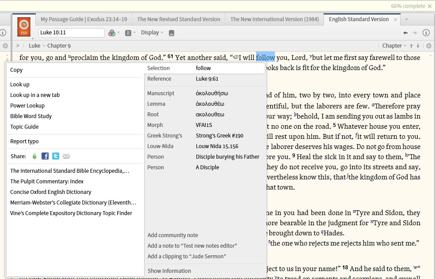The height and width of the screenshot is (279, 435).
Task: Open the visual filters colored-circles icon
Action: (112, 33)
